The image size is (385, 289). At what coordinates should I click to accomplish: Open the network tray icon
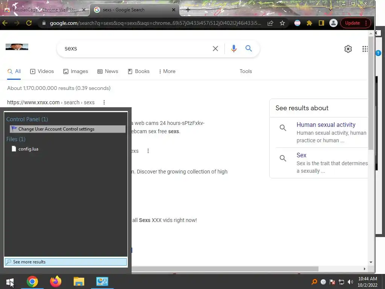pyautogui.click(x=341, y=281)
